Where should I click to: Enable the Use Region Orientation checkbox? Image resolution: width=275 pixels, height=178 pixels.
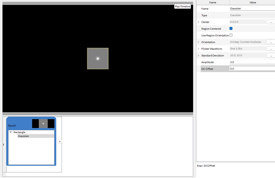231,35
